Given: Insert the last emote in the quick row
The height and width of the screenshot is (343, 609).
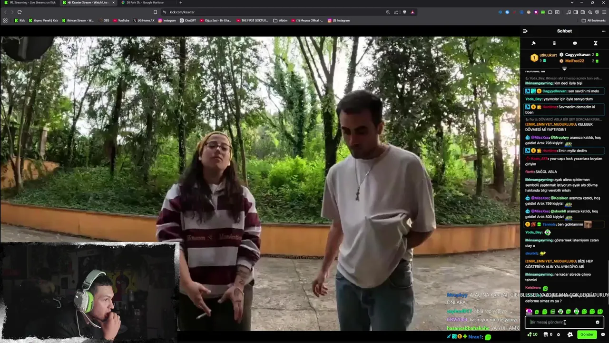Looking at the screenshot, I should [600, 312].
